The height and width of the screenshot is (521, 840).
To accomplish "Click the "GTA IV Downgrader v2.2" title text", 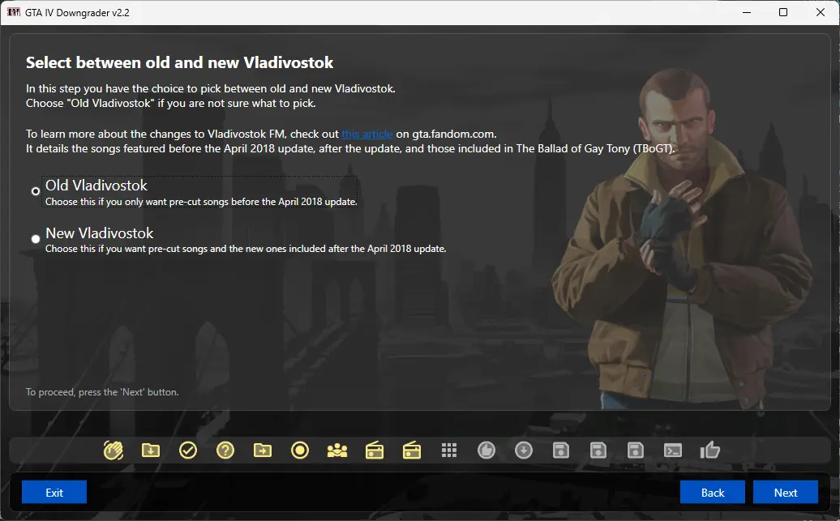I will point(77,13).
